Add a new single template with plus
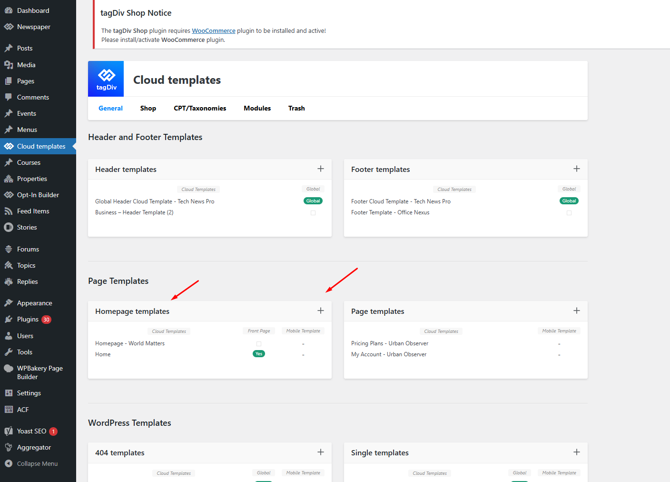Image resolution: width=670 pixels, height=482 pixels. 577,452
